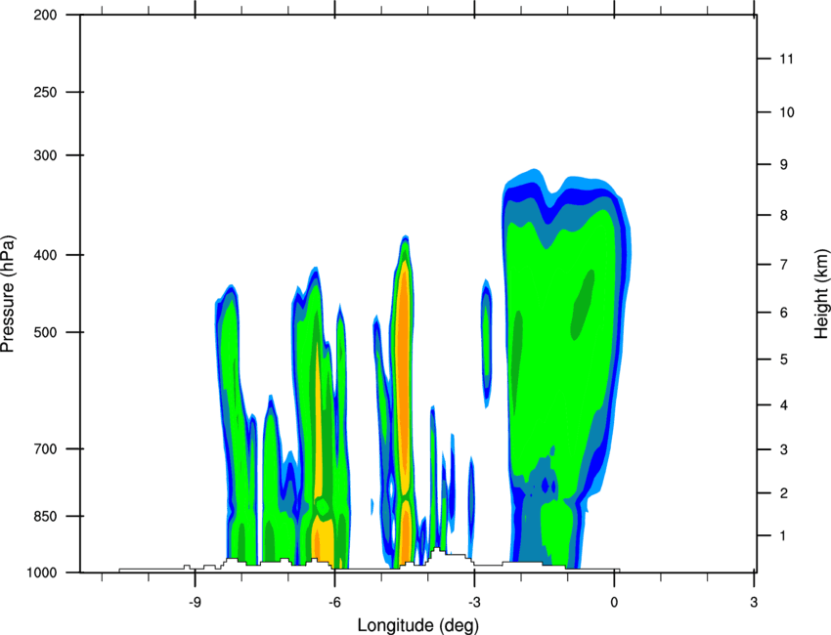
Task: Click the -3 longitude tick label
Action: pos(474,602)
